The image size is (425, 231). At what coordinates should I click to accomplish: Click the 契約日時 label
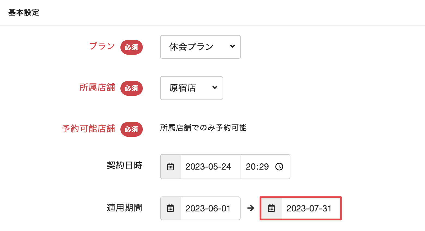pyautogui.click(x=125, y=165)
